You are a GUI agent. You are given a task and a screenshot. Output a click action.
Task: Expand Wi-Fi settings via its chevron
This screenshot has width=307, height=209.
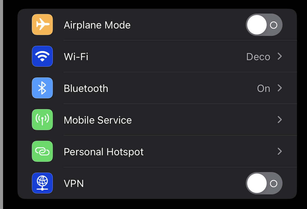280,56
